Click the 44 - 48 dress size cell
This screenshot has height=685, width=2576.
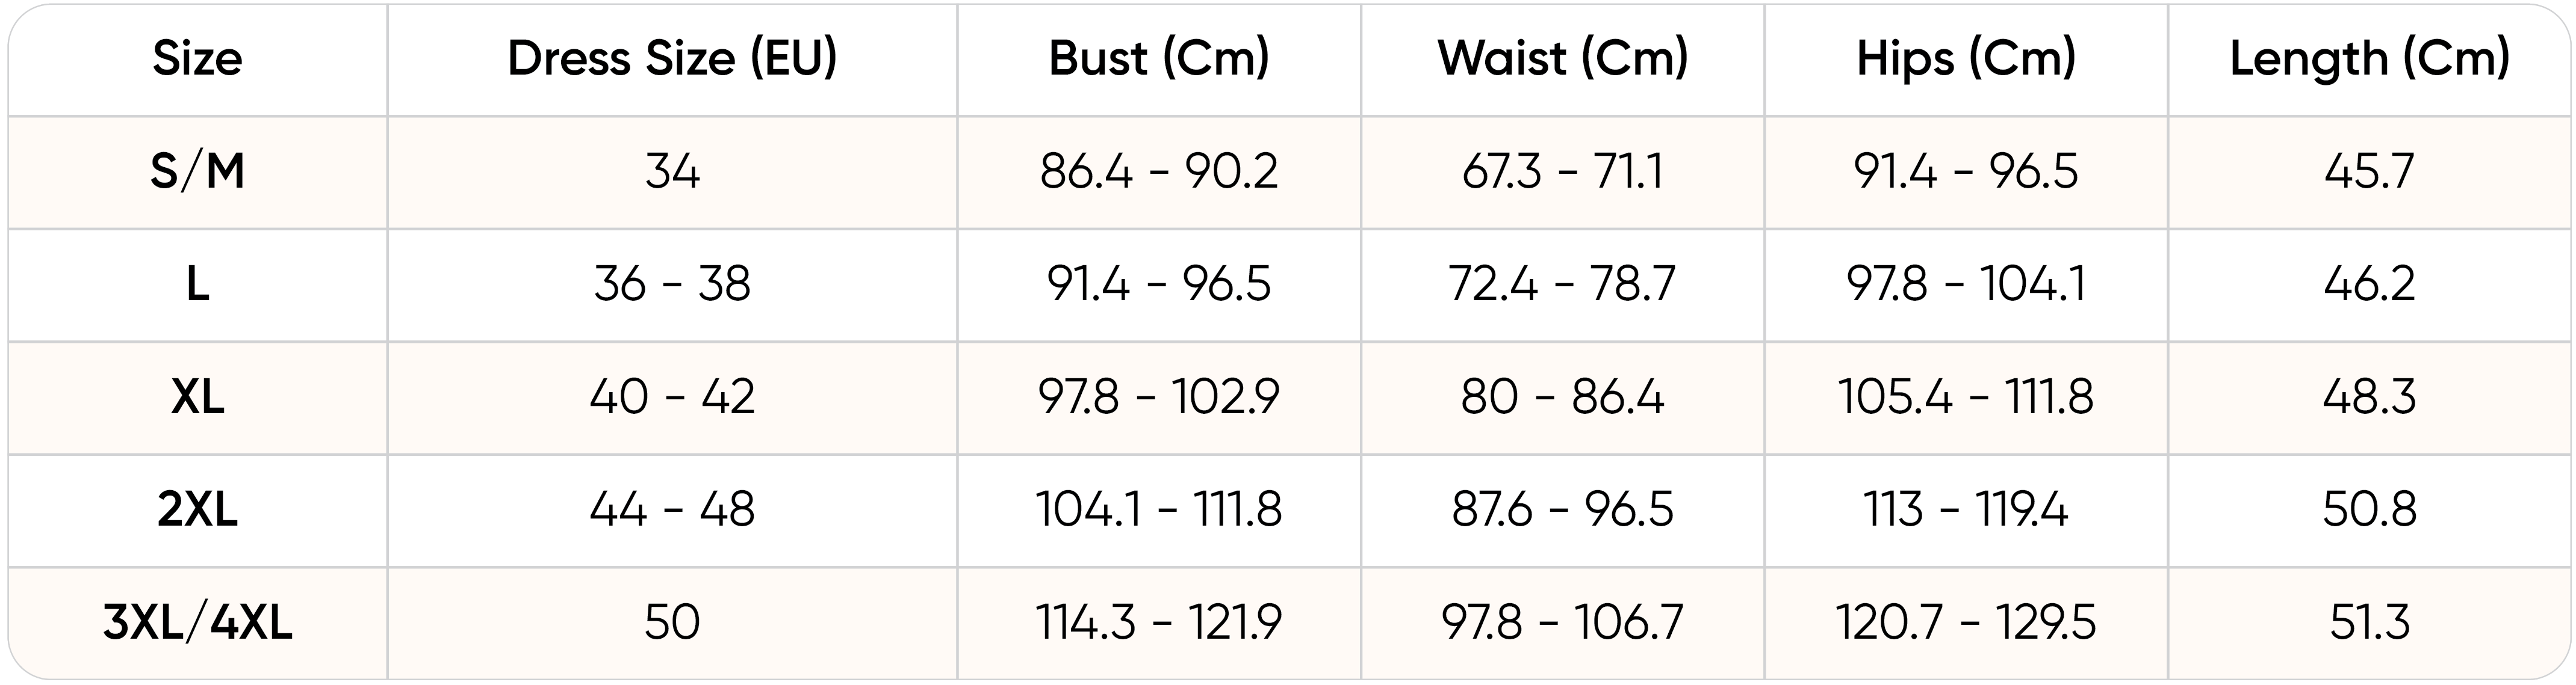(672, 510)
